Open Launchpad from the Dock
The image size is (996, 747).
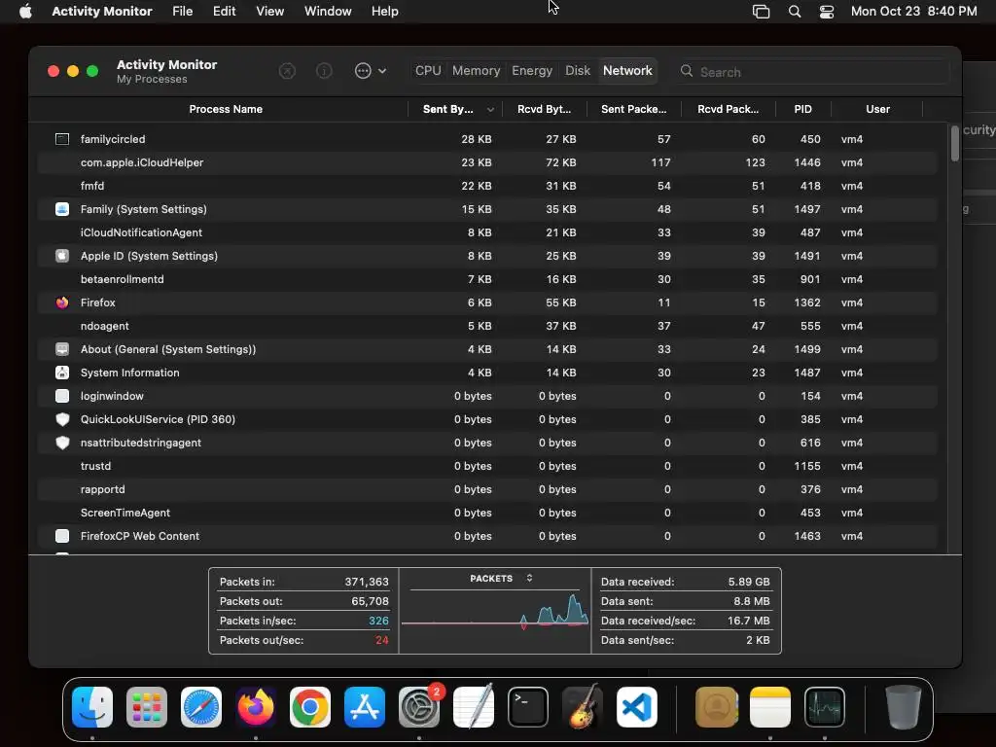[147, 707]
